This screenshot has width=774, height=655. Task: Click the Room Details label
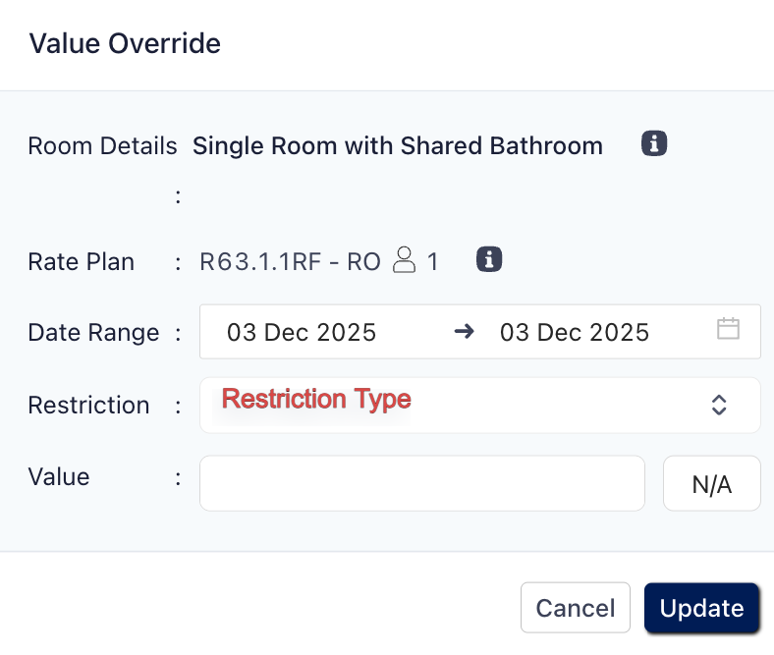pos(102,146)
